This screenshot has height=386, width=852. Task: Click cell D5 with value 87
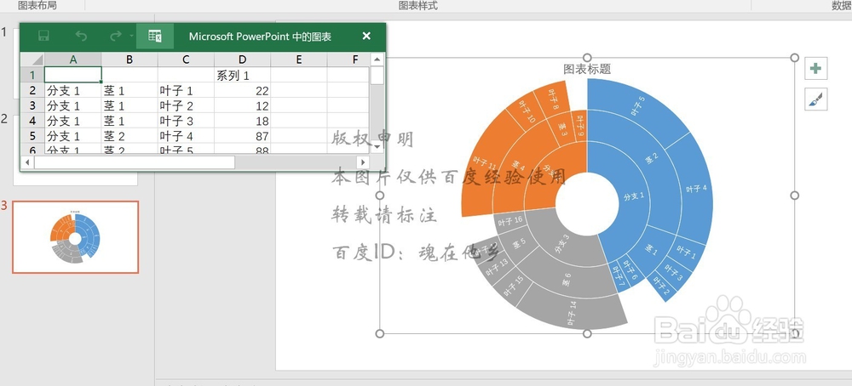pos(242,135)
